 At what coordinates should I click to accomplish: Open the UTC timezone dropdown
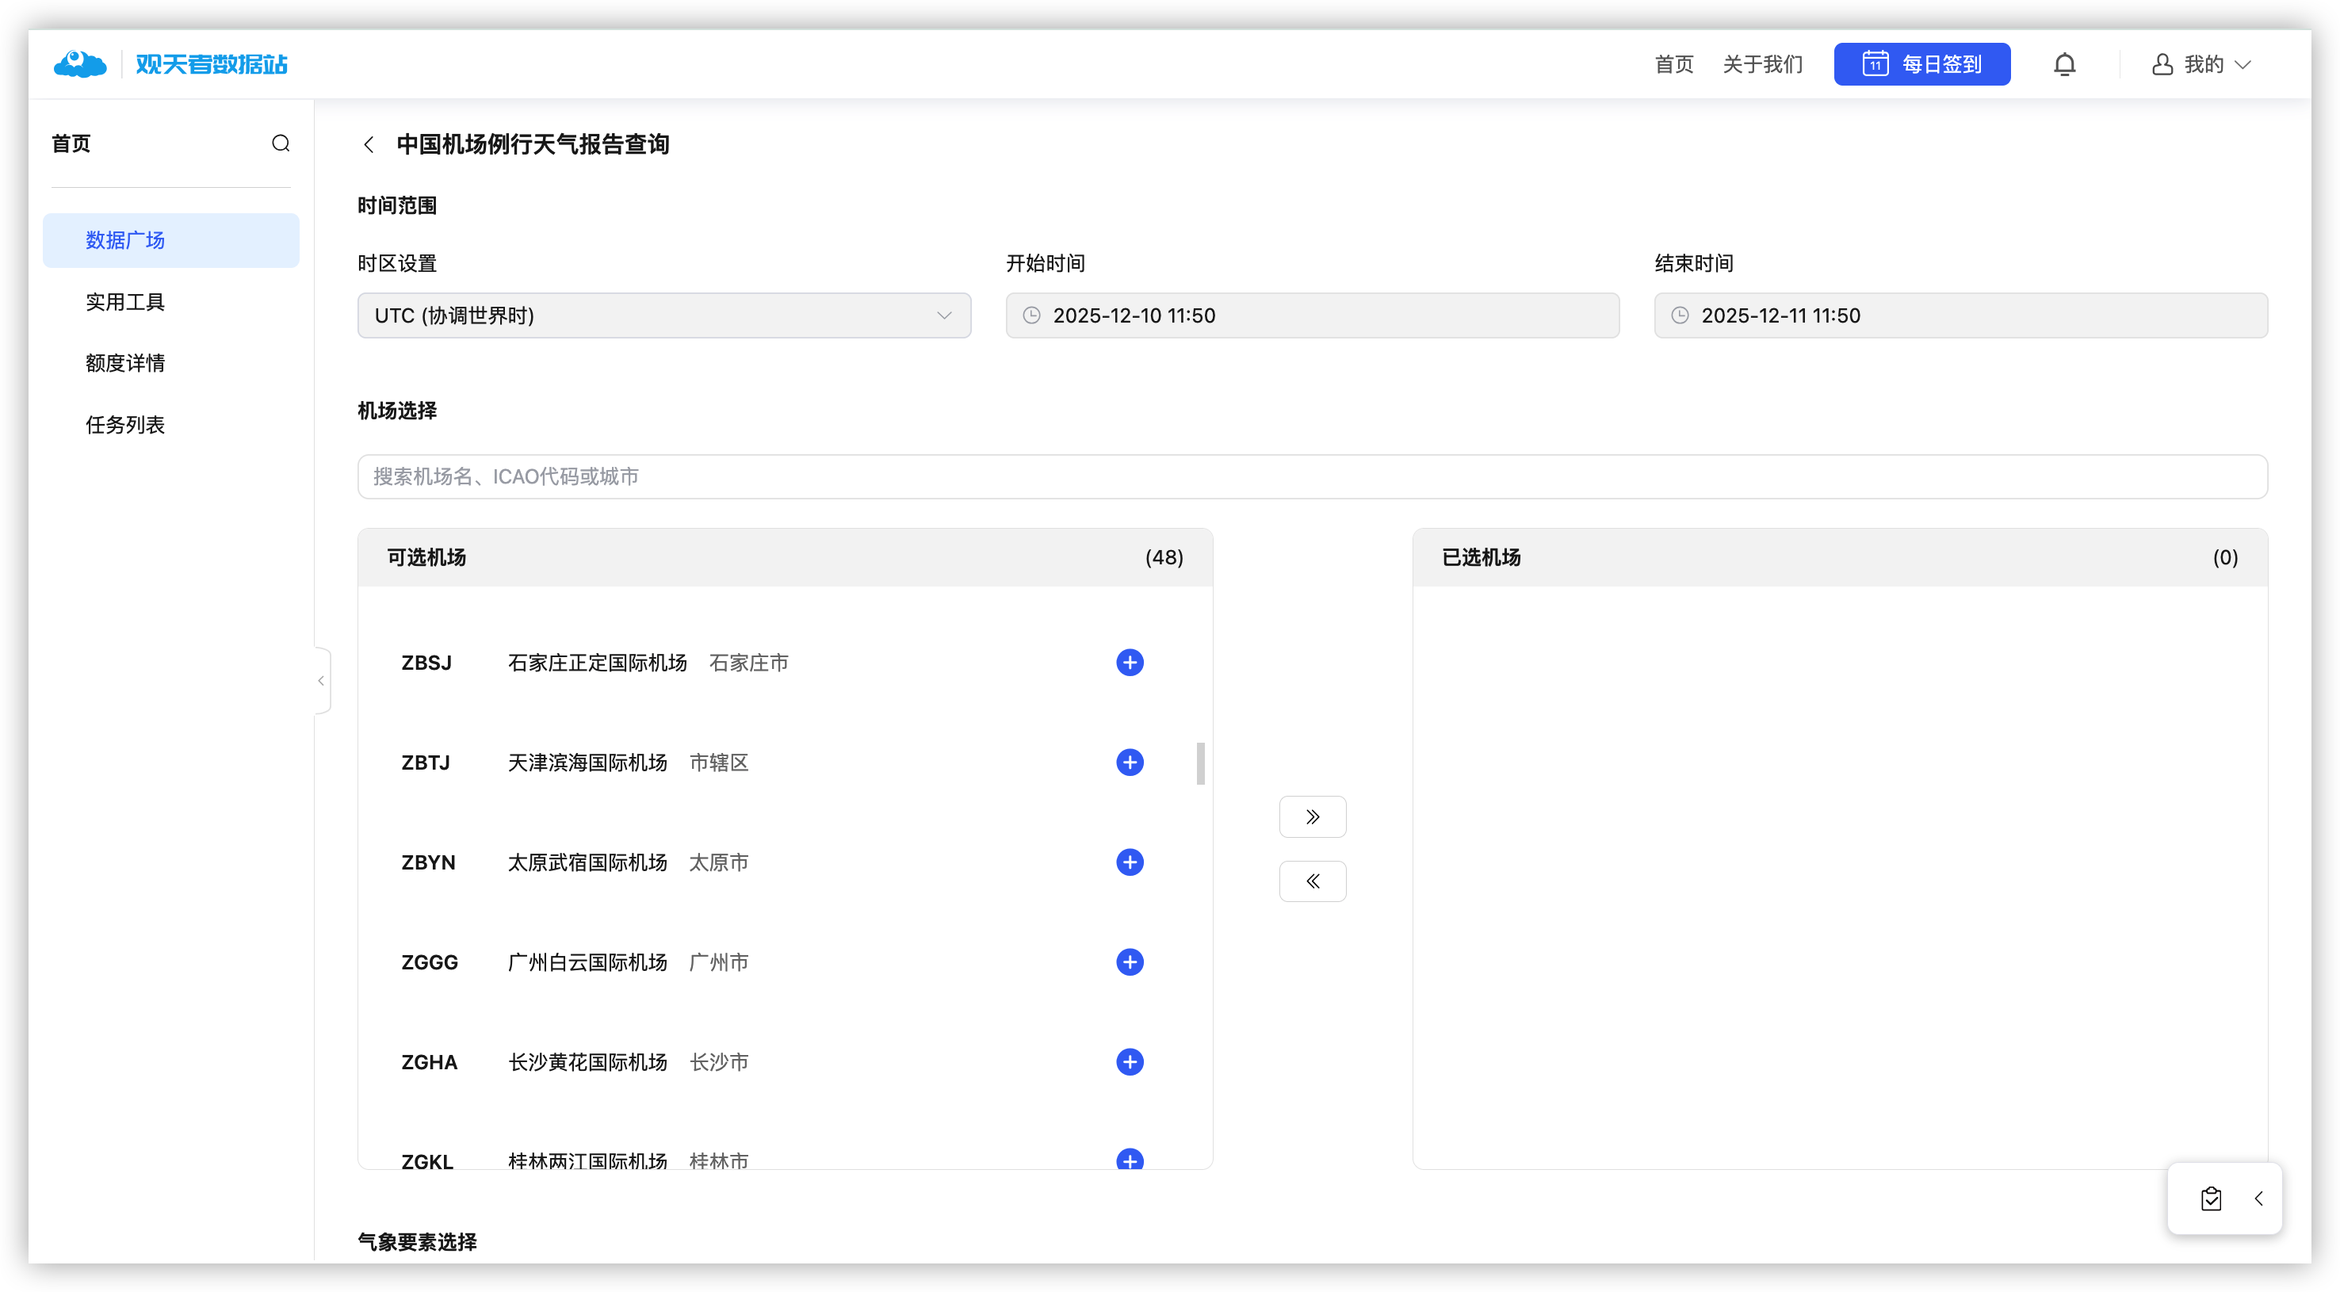(x=664, y=315)
